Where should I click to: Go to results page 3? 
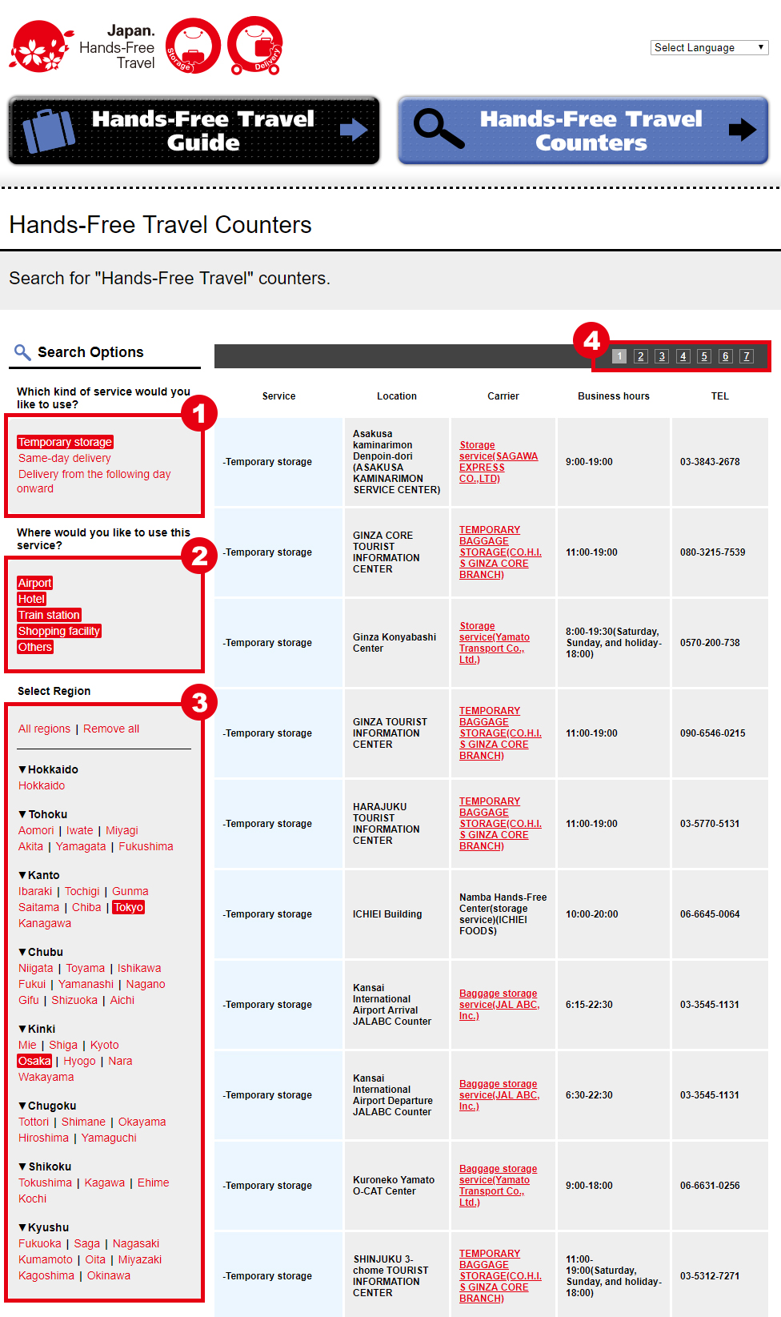pyautogui.click(x=662, y=356)
